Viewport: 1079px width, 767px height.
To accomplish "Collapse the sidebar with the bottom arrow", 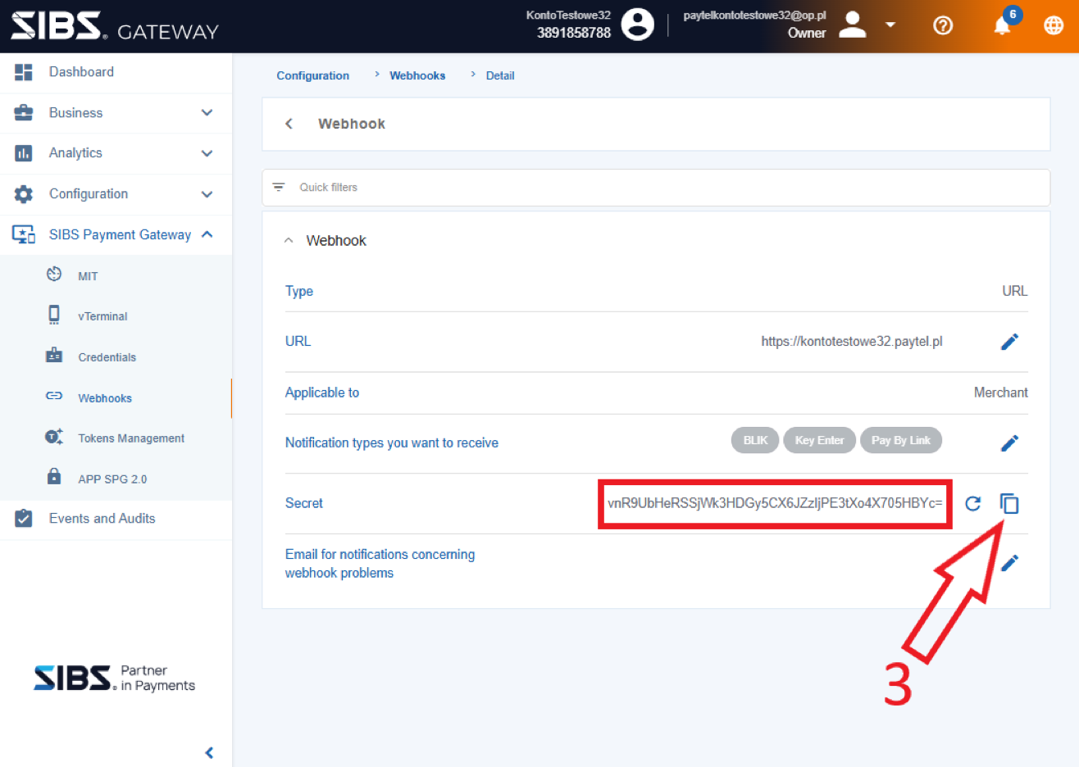I will point(209,752).
